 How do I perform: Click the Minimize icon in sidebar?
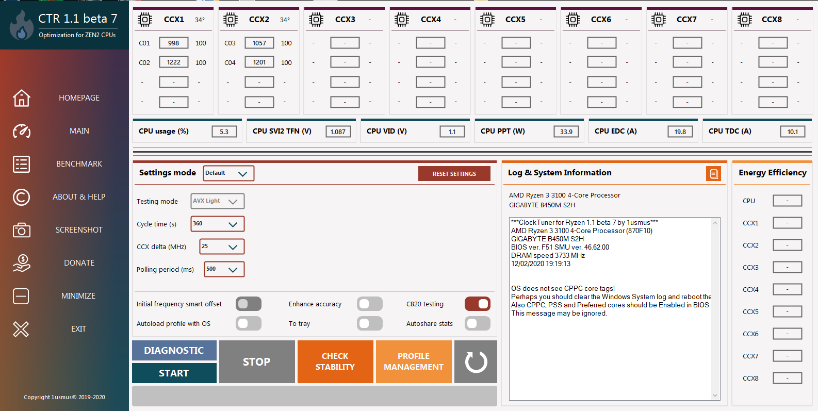tap(21, 296)
